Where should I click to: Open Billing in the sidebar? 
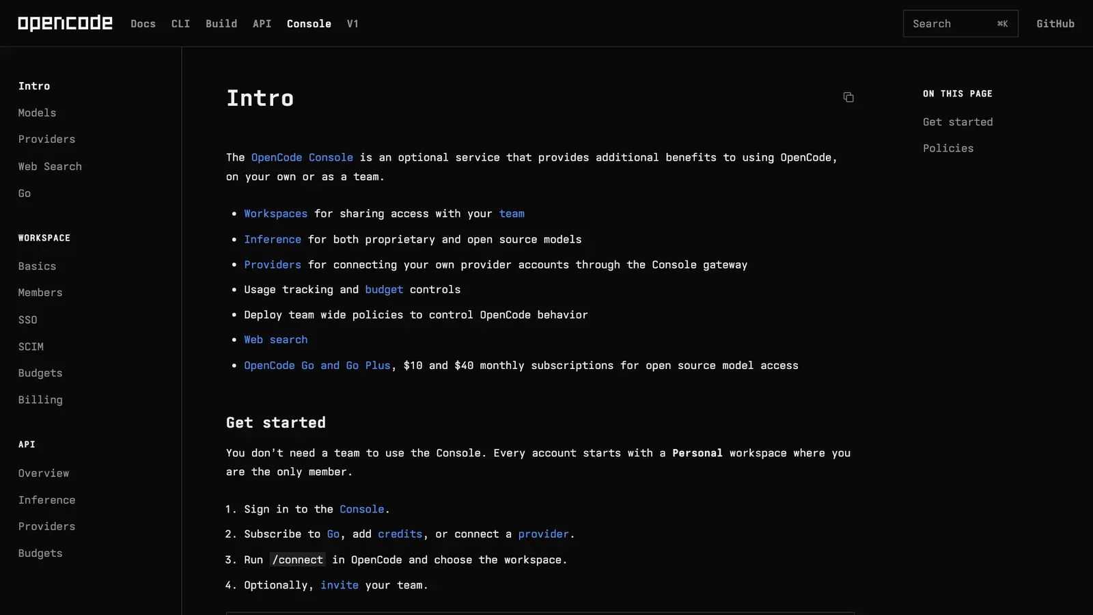(40, 400)
